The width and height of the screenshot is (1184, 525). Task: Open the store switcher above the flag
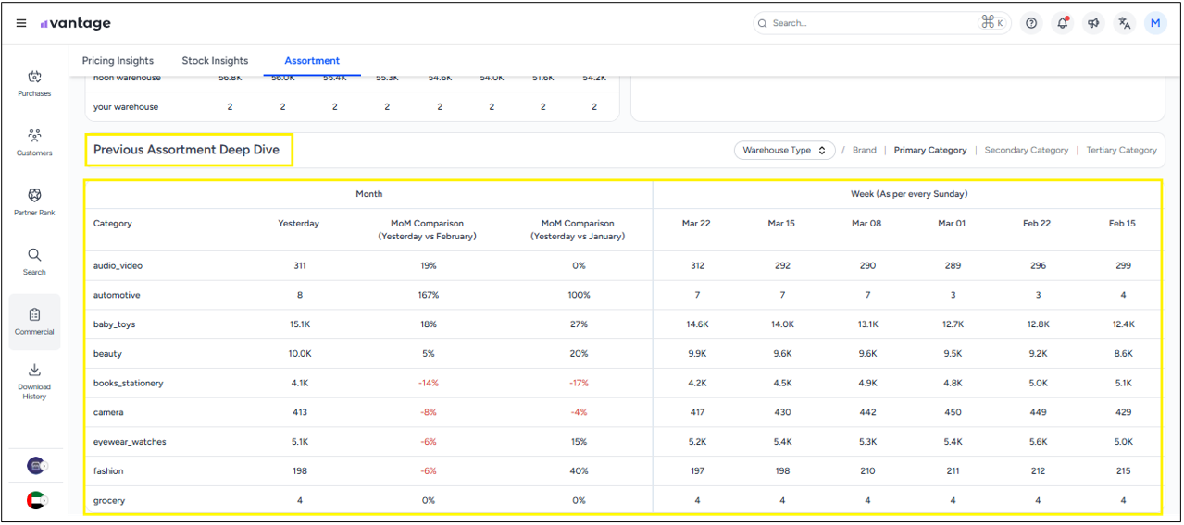tap(37, 466)
